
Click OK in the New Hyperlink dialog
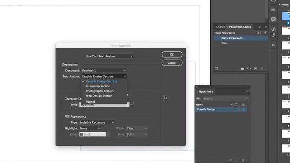(x=172, y=54)
